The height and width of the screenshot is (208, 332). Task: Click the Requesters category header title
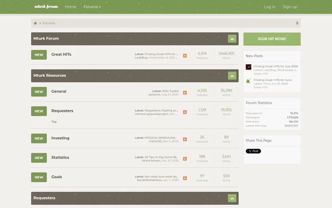[x=44, y=198]
